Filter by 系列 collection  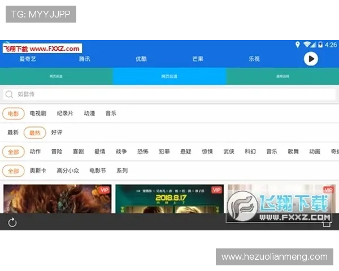pyautogui.click(x=122, y=171)
